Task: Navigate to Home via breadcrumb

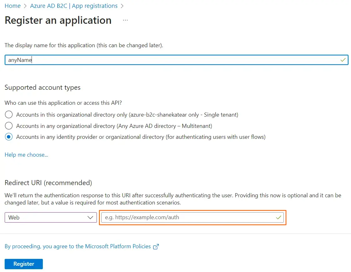Action: click(13, 6)
